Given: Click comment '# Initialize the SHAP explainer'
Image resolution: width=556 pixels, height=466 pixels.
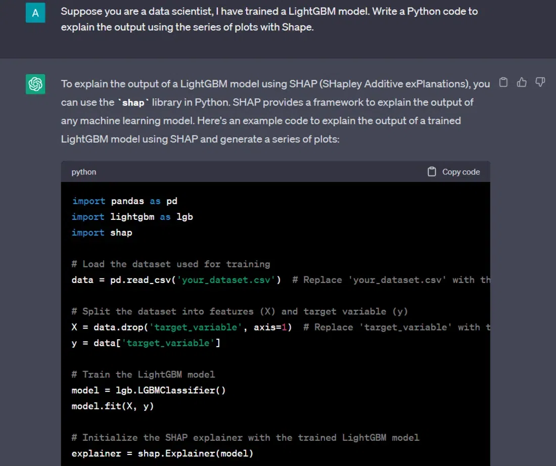Looking at the screenshot, I should click(245, 438).
